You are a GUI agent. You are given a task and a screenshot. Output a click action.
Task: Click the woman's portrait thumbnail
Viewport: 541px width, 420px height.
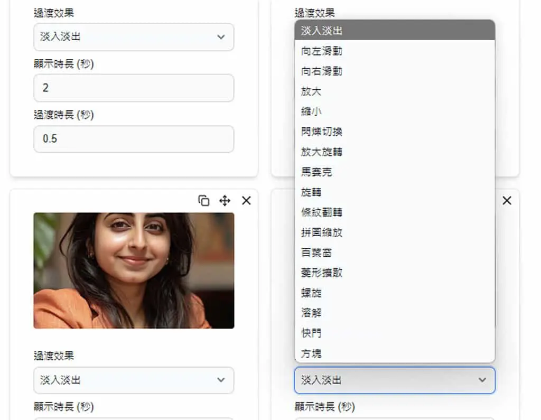pyautogui.click(x=134, y=270)
